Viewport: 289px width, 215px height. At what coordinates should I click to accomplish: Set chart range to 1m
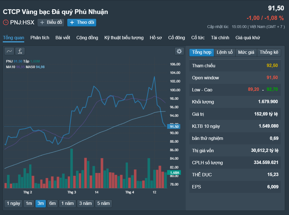coord(29,204)
